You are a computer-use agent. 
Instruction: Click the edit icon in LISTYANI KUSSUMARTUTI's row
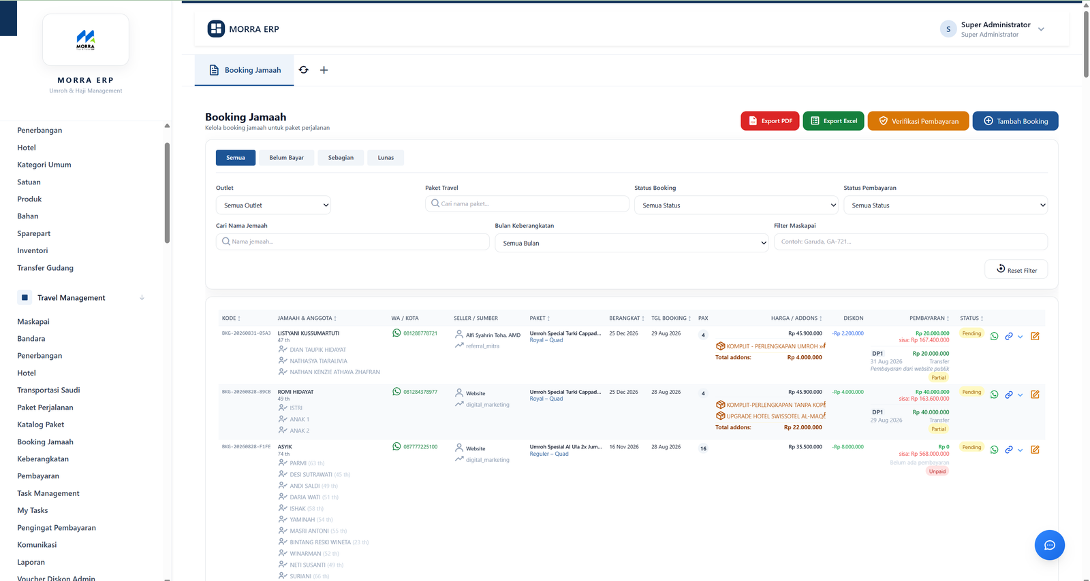coord(1035,336)
